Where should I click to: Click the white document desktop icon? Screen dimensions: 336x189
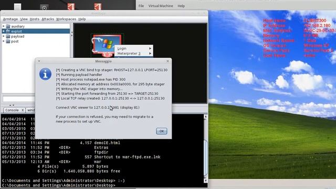[x=17, y=6]
